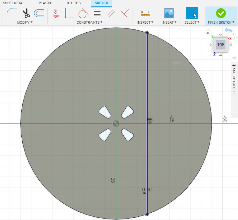Image resolution: width=238 pixels, height=220 pixels.
Task: Click the Insert image icon
Action: click(169, 13)
